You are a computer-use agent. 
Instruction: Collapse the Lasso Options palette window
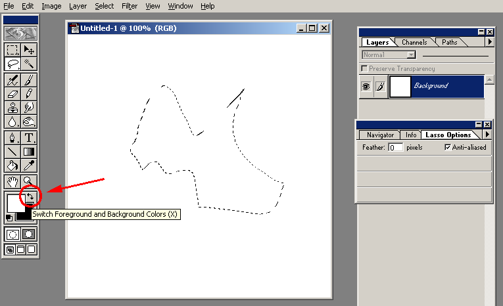point(479,124)
